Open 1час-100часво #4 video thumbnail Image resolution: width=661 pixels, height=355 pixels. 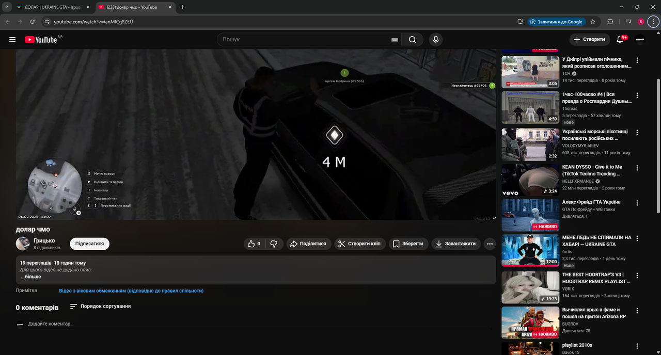(530, 108)
